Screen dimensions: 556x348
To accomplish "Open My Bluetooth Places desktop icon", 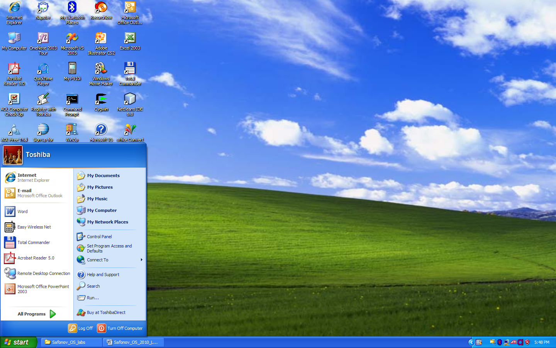I will (72, 12).
